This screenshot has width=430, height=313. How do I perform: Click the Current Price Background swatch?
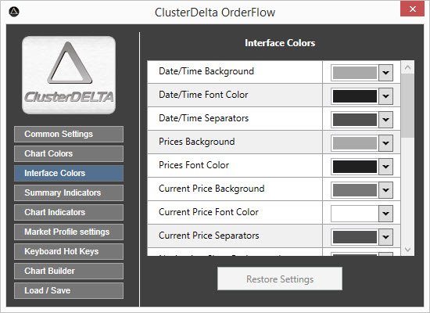(x=355, y=190)
